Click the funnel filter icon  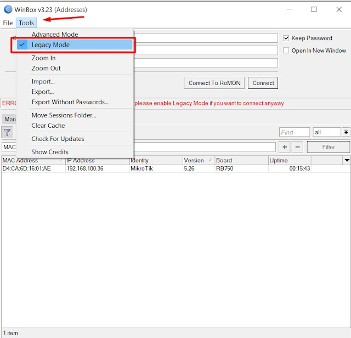coord(7,132)
